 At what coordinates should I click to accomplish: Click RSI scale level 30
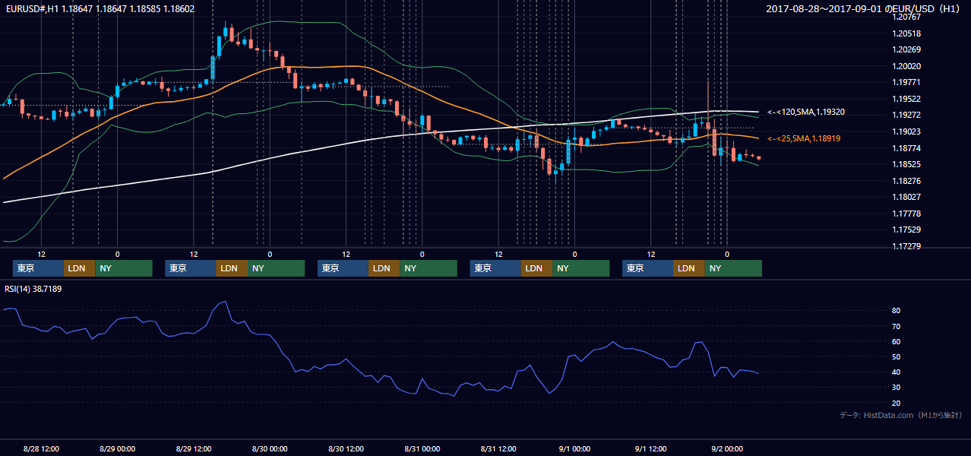(897, 387)
